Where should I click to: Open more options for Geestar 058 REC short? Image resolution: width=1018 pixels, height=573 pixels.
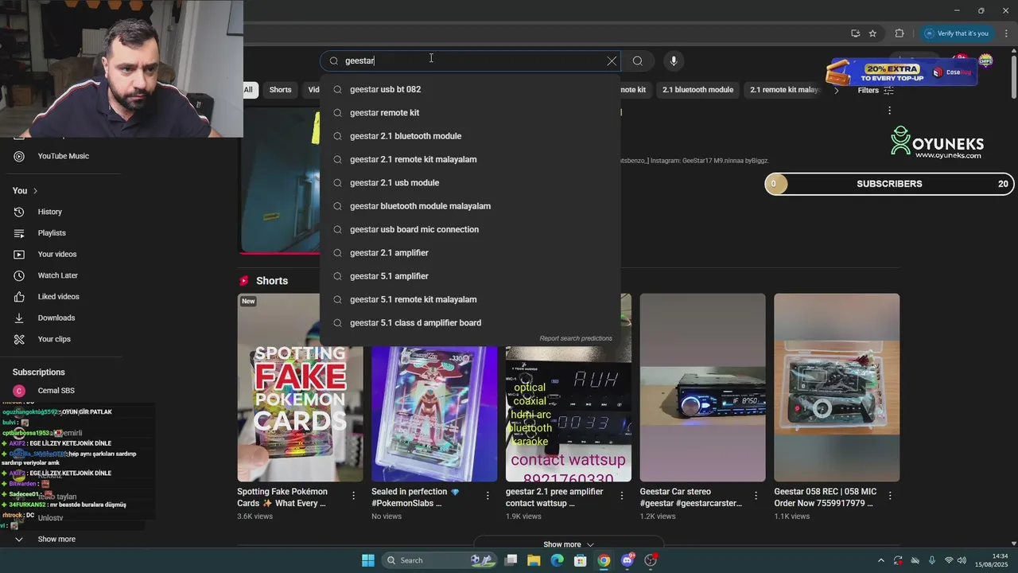point(890,496)
